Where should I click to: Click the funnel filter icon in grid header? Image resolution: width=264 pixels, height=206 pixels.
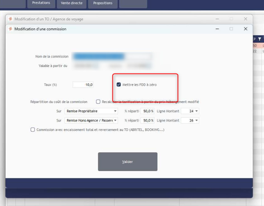[260, 39]
